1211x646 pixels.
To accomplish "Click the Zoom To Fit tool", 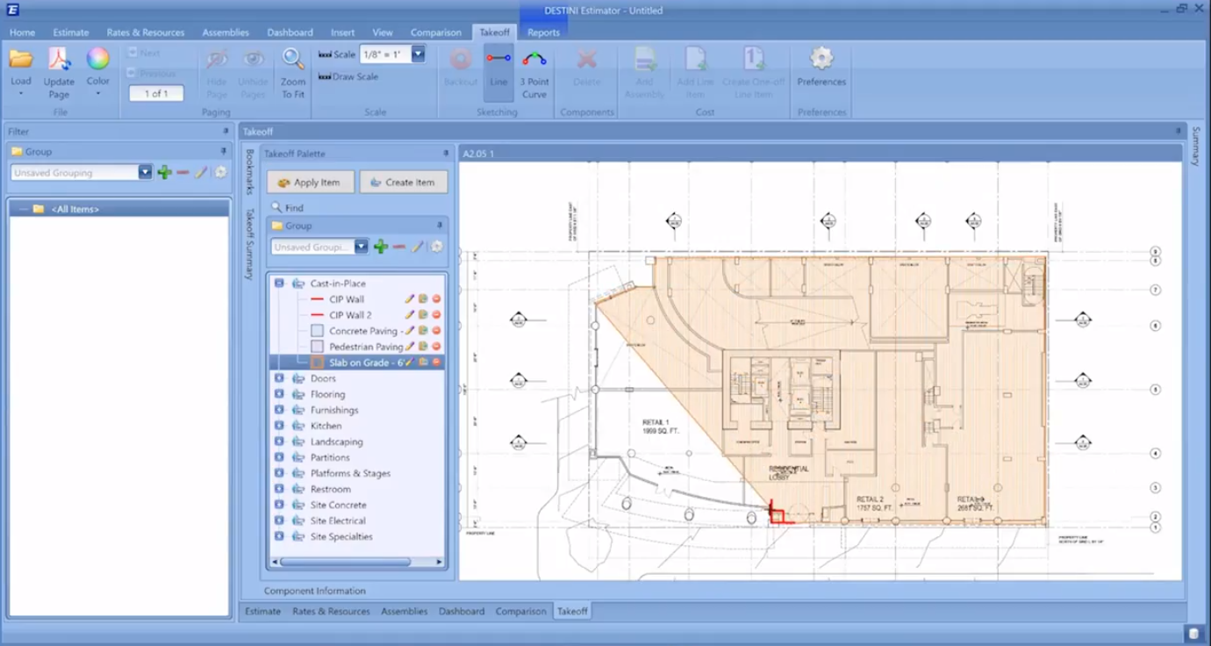I will [x=292, y=70].
